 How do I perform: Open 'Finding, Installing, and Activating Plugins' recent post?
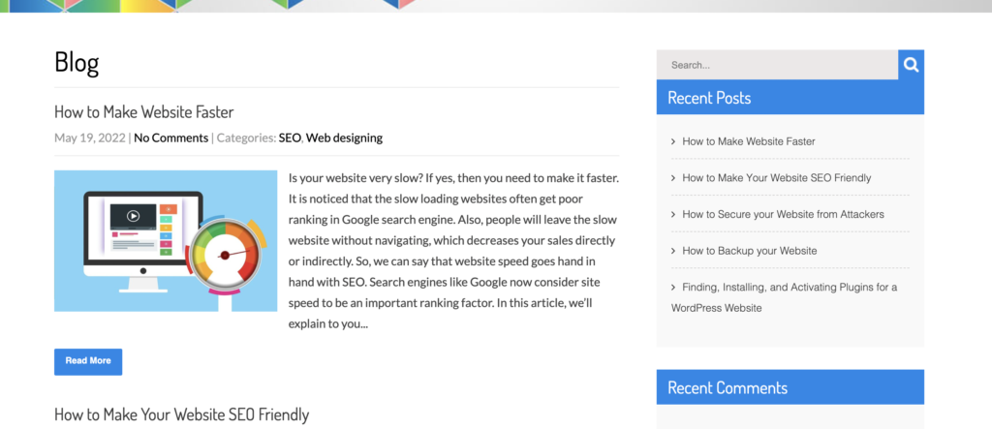click(x=789, y=288)
